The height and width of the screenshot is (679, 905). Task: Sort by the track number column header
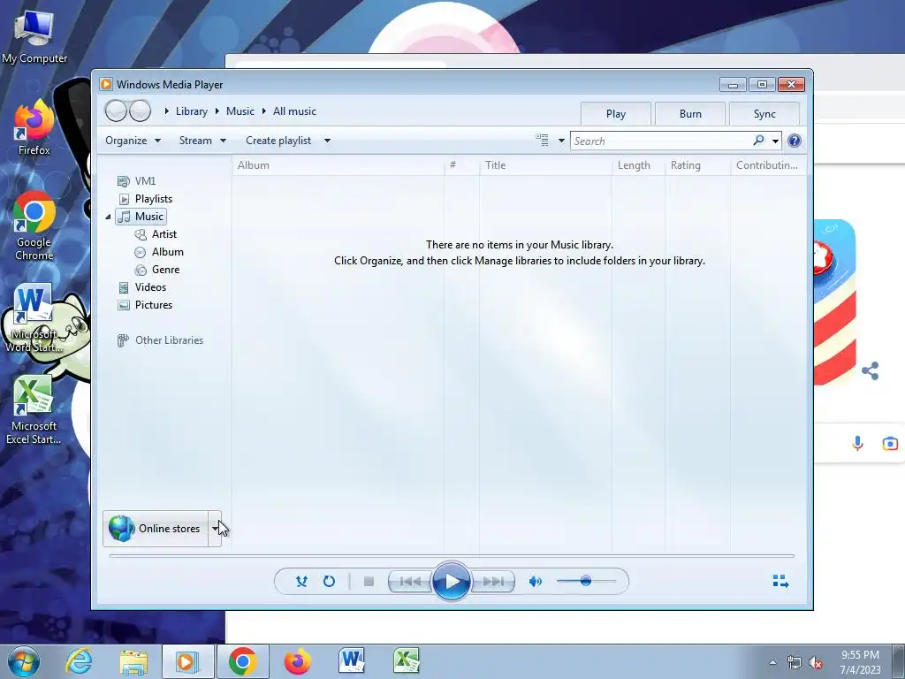tap(461, 165)
